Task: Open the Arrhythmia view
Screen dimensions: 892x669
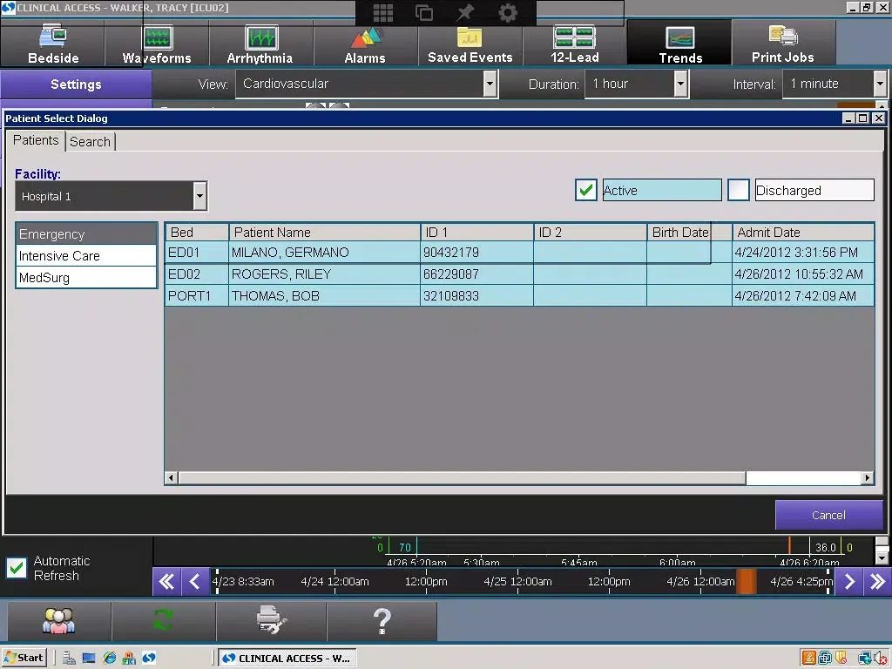Action: click(x=260, y=44)
